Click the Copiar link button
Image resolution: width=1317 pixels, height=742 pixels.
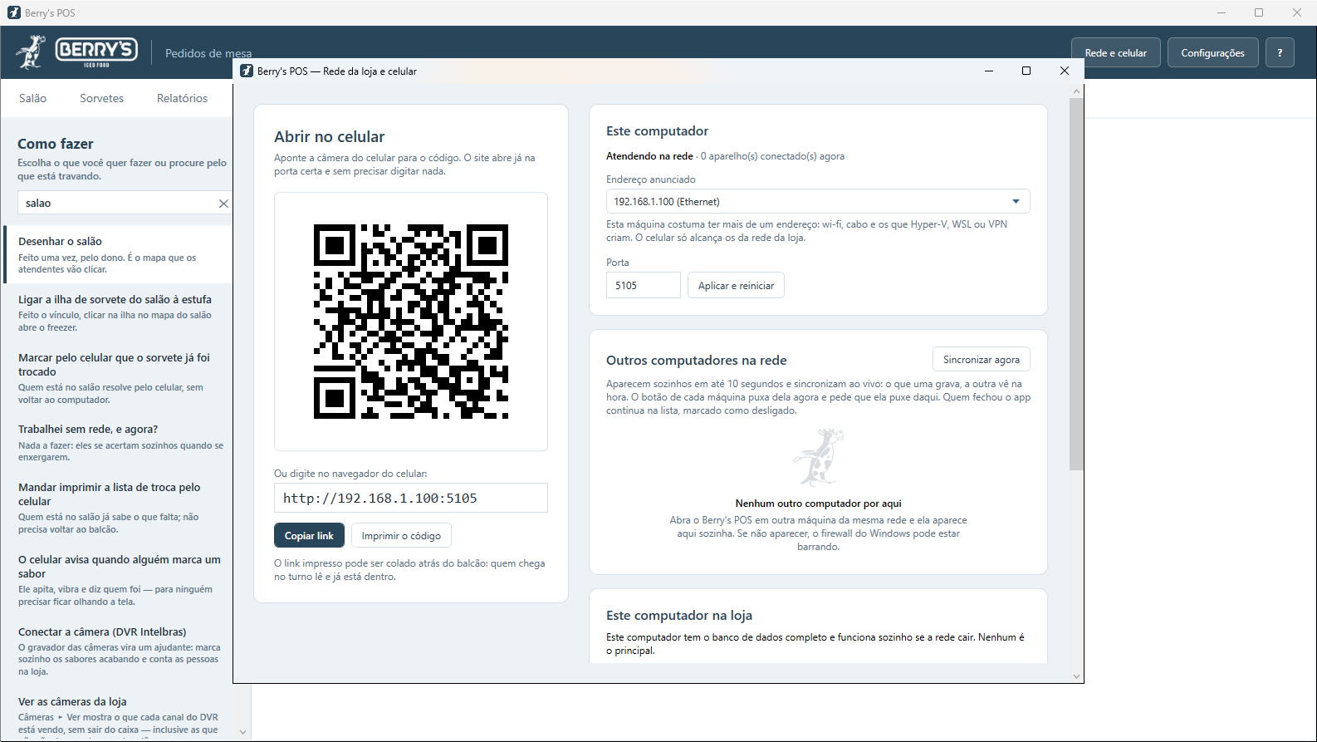[309, 536]
